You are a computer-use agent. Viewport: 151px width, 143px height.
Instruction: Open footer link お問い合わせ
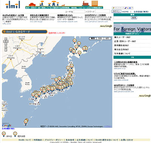(x=127, y=140)
